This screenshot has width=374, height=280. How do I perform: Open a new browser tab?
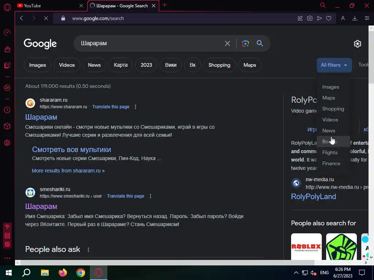(165, 5)
